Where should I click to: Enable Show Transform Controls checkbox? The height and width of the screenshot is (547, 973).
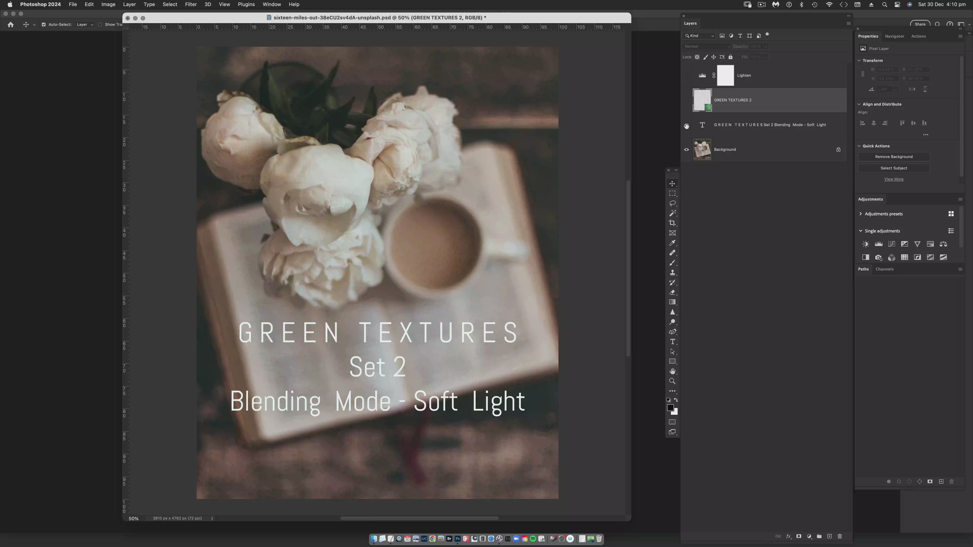[x=100, y=25]
